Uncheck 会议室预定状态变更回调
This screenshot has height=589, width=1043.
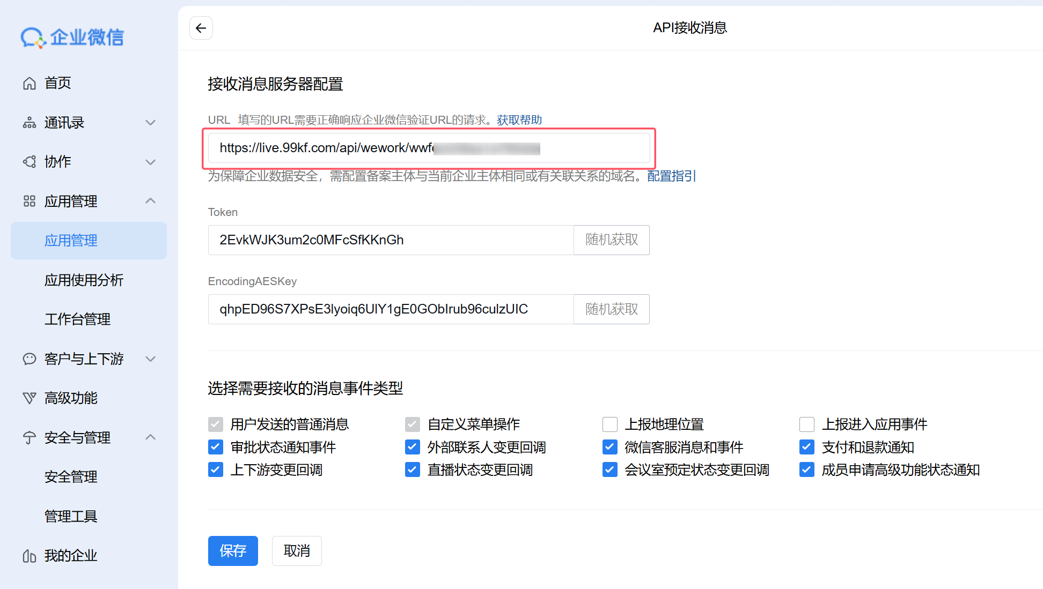tap(610, 470)
